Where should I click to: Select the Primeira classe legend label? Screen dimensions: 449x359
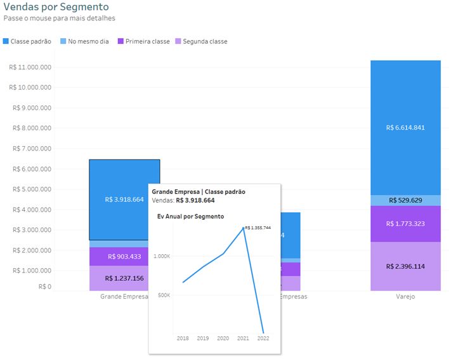(x=148, y=41)
